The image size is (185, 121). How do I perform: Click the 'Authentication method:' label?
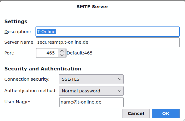31,91
